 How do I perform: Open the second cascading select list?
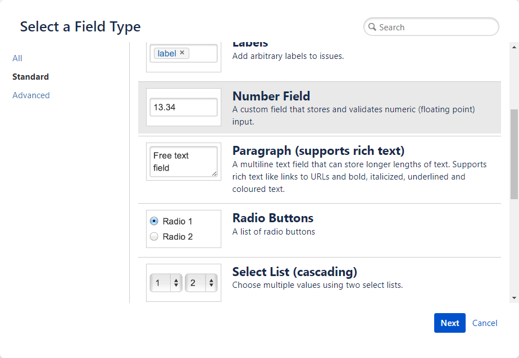199,283
